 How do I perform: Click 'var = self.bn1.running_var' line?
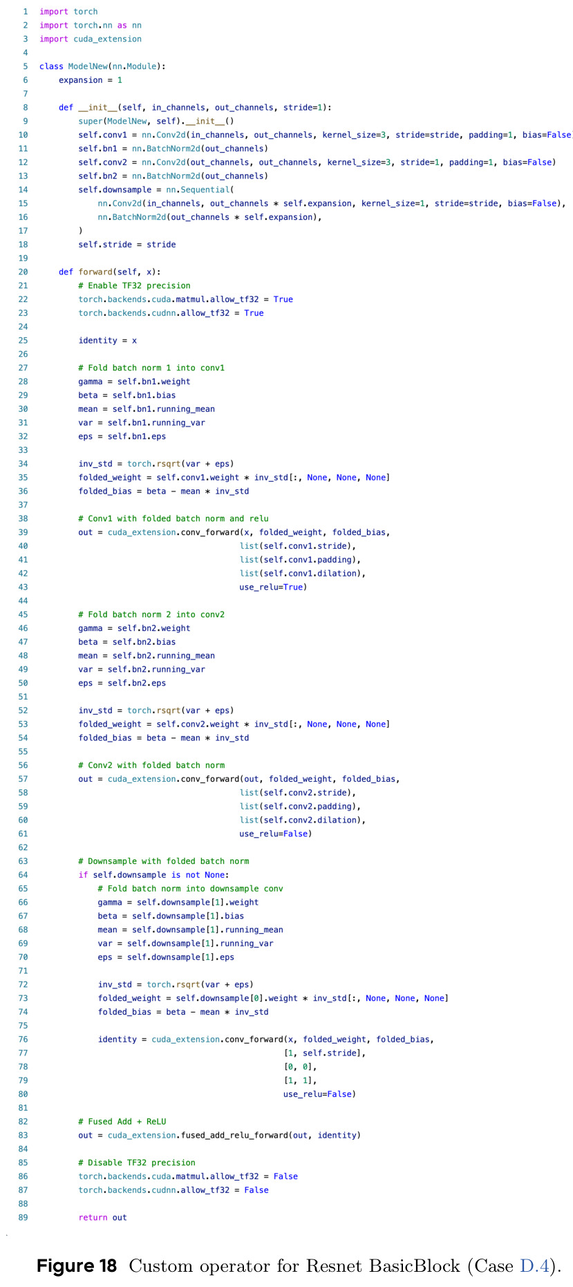[x=142, y=423]
